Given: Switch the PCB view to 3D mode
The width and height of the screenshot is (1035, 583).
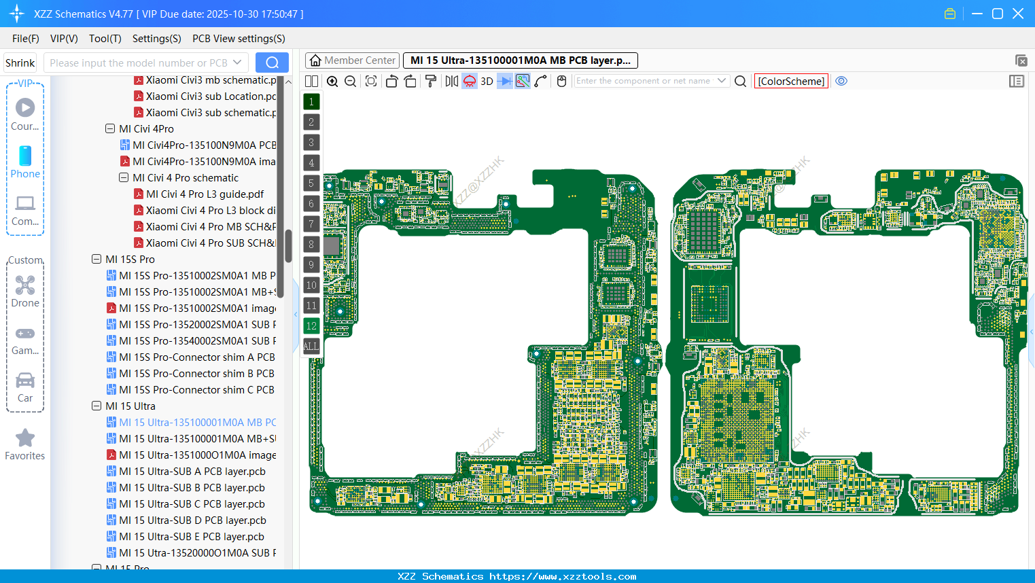Looking at the screenshot, I should [486, 81].
